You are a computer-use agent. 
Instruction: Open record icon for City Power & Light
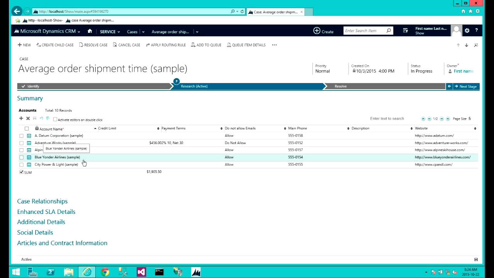[x=29, y=164]
